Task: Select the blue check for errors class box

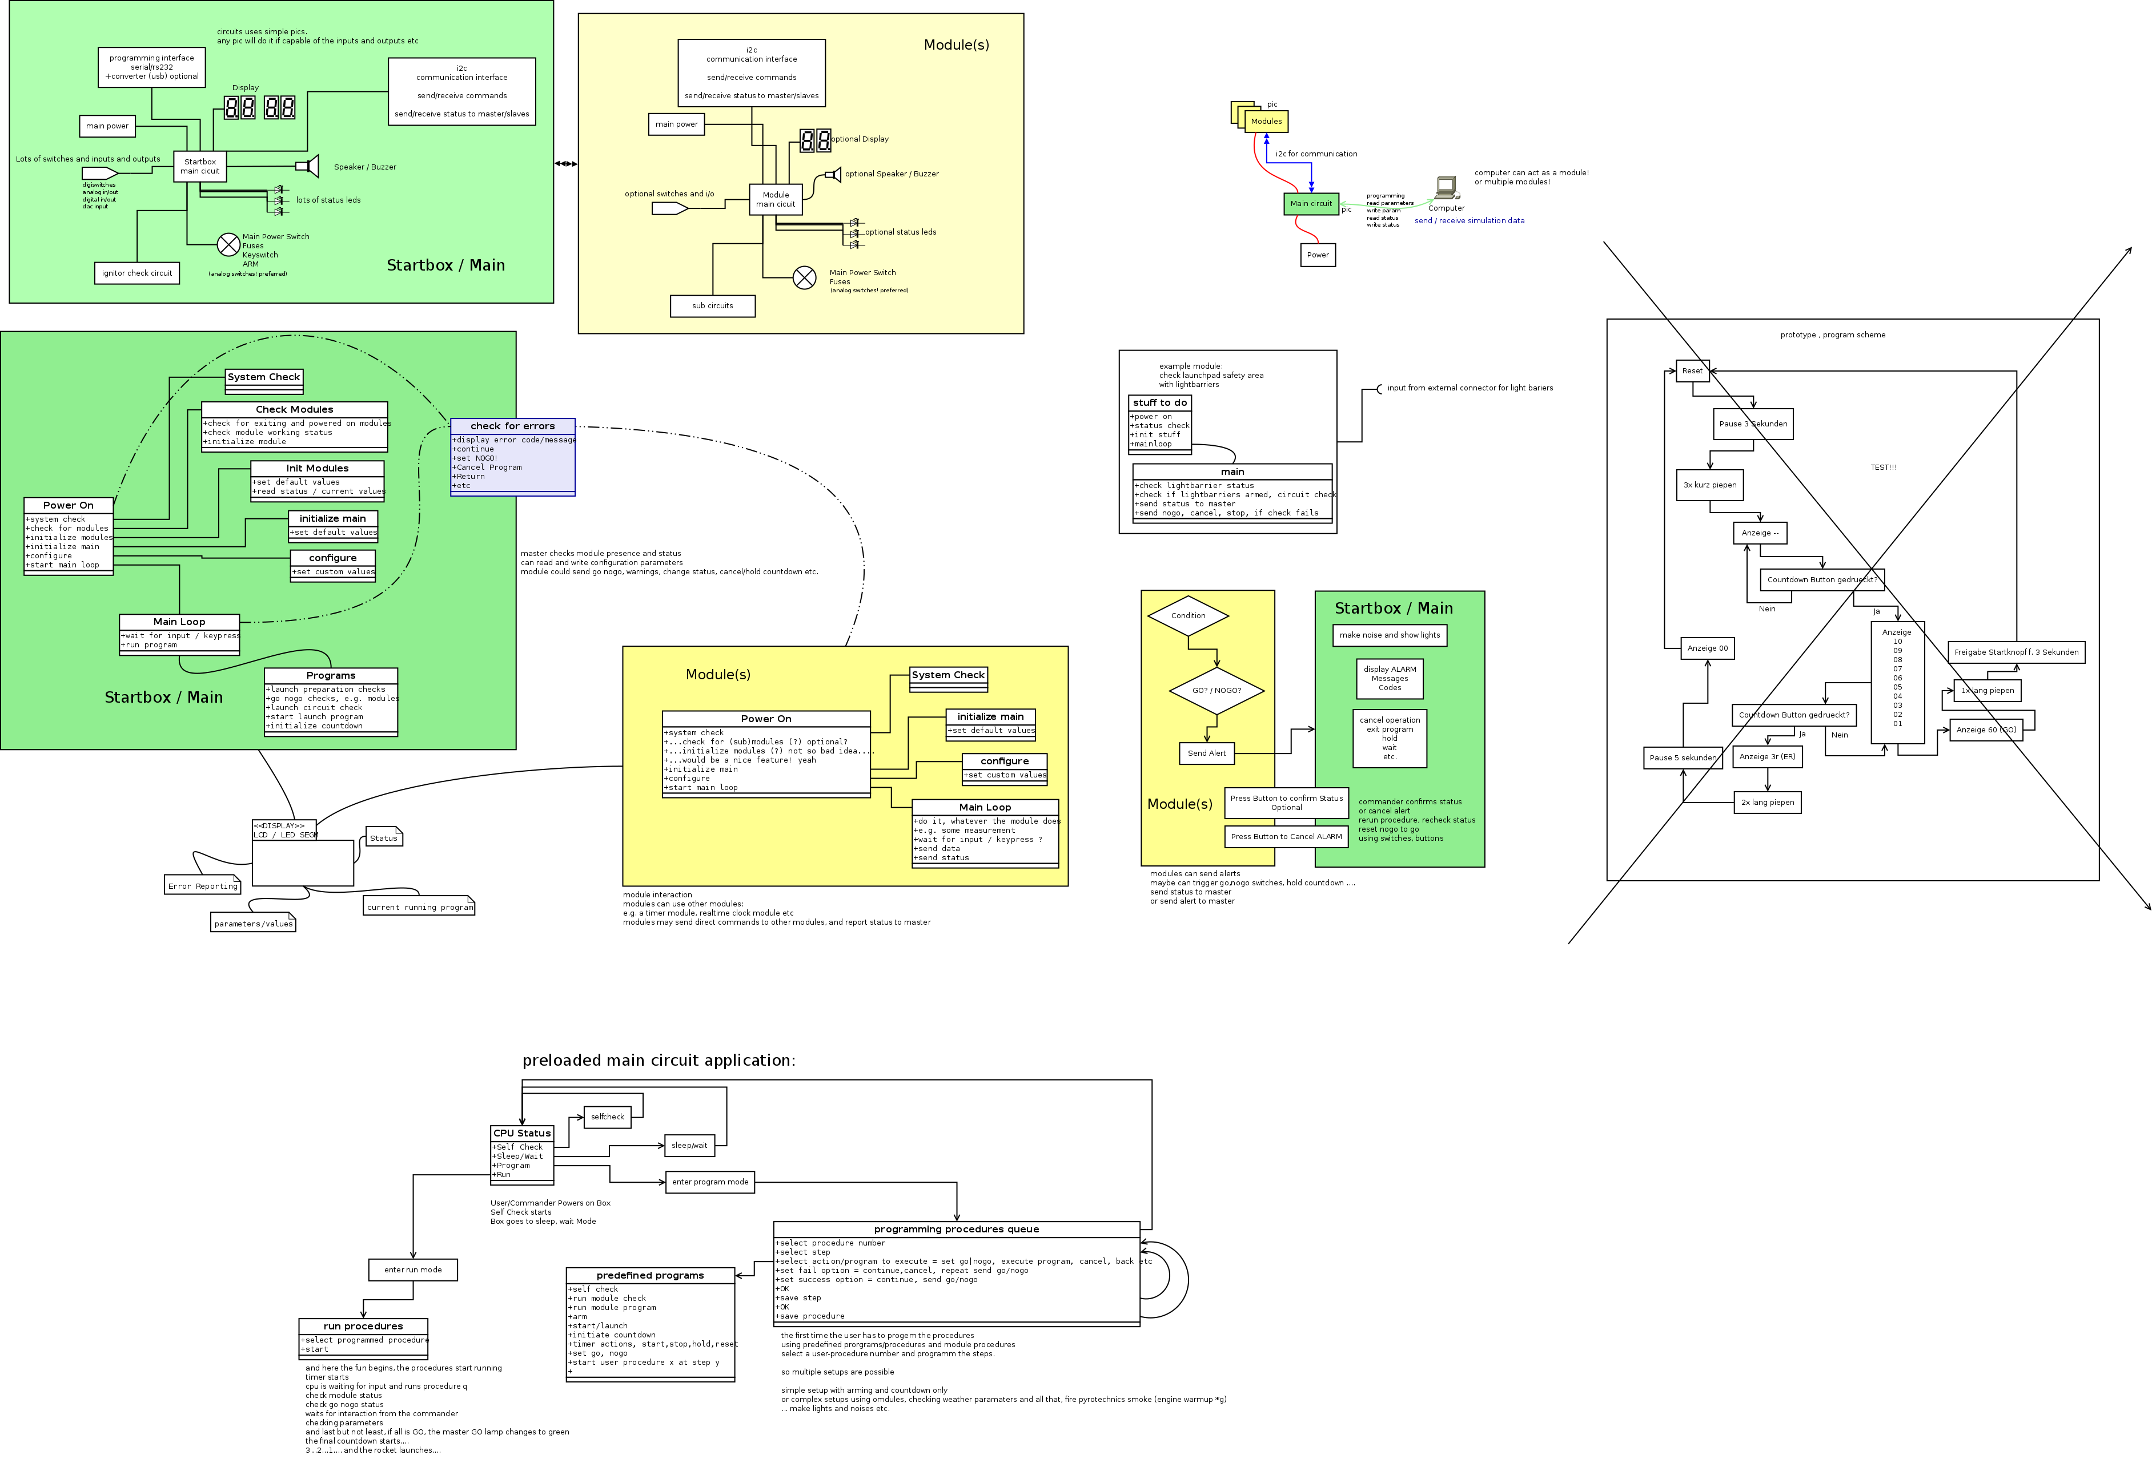Action: click(512, 457)
